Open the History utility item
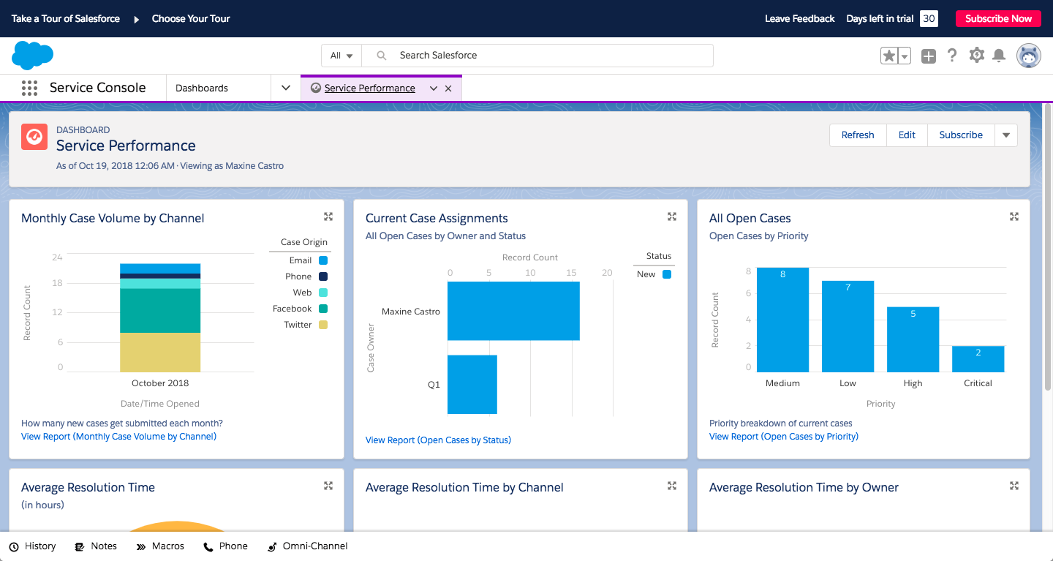The image size is (1053, 561). (33, 546)
